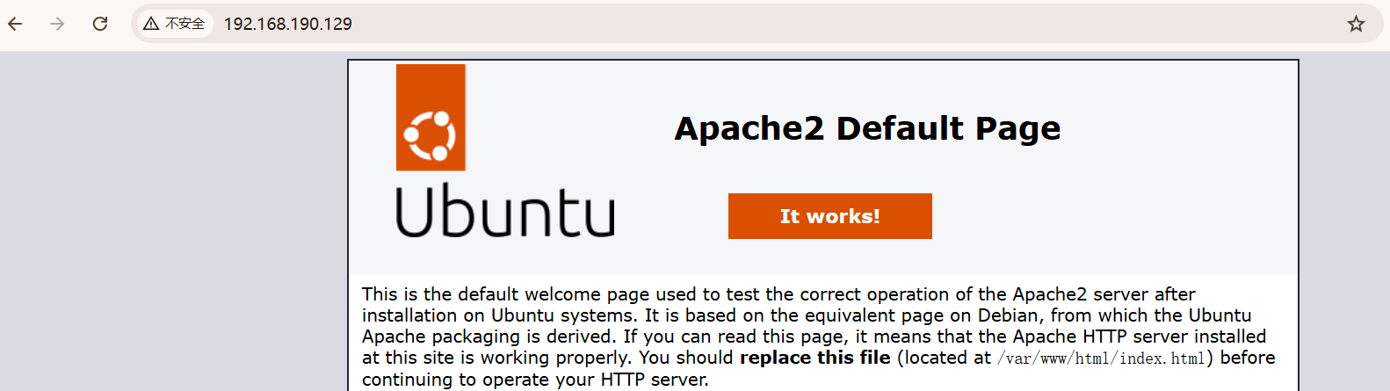Screen dimensions: 1390x391
Task: Click the bold "replace this file" text
Action: pos(815,358)
